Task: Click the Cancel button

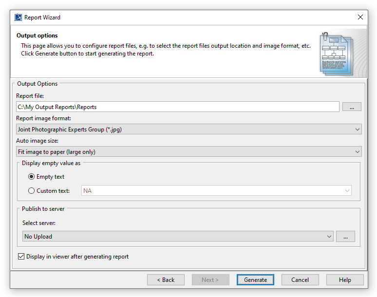Action: [x=300, y=280]
